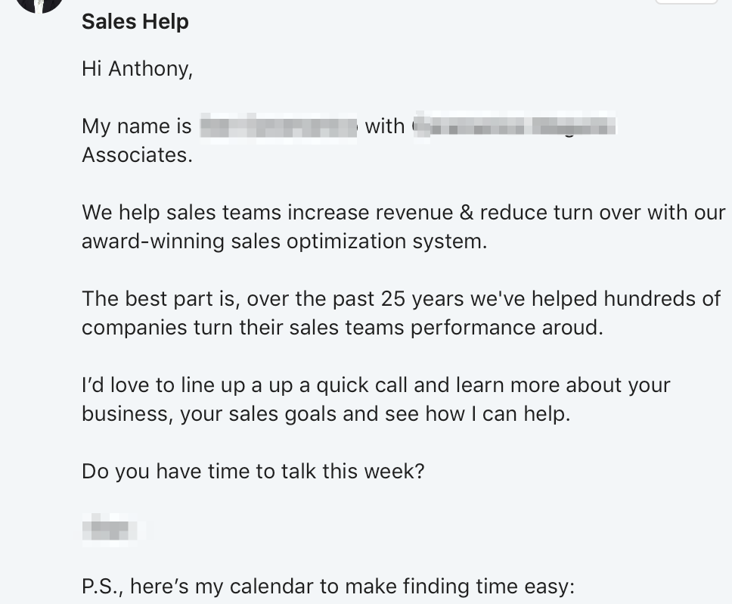Click the partially visible button at top right
This screenshot has height=604, width=732.
(x=686, y=2)
